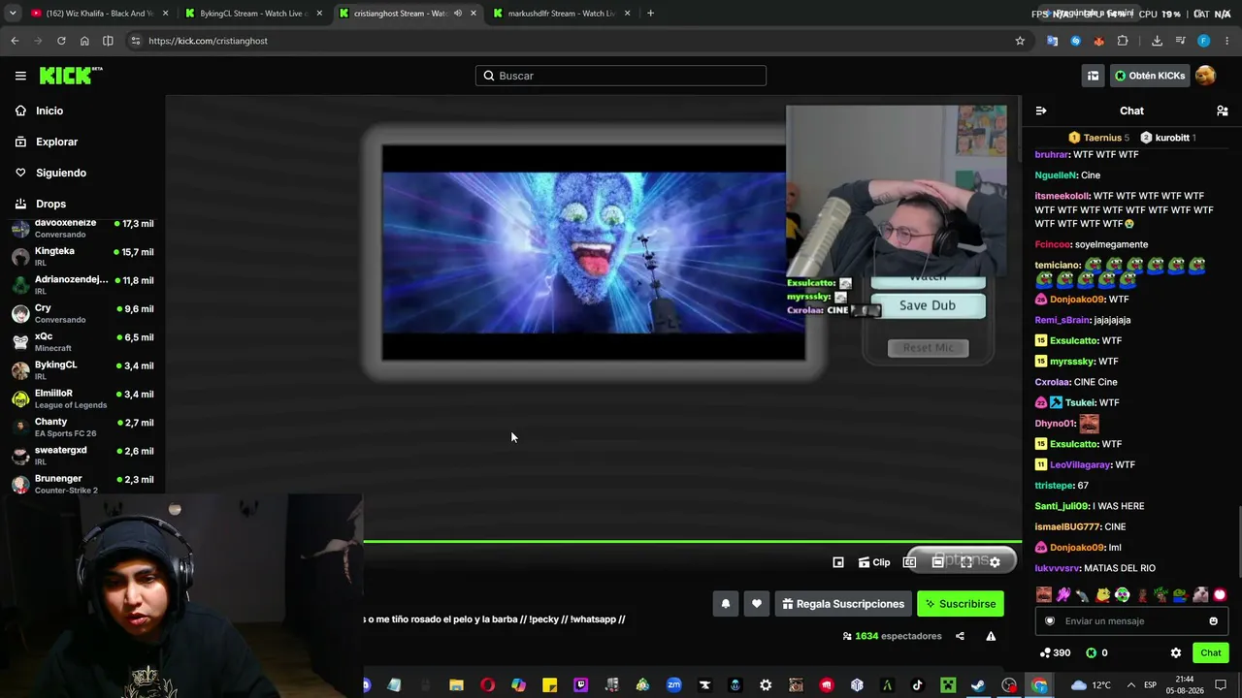Open LeoVillagaray's profile from chat
Image resolution: width=1242 pixels, height=698 pixels.
click(1080, 464)
